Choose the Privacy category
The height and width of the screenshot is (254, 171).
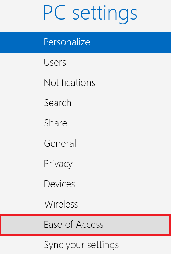pos(85,164)
